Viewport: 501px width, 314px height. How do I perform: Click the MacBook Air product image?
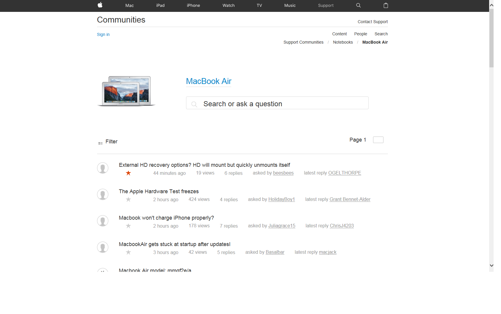coord(126,91)
